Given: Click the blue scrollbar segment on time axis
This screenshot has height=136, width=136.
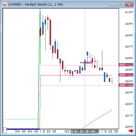Looking at the screenshot, I should pyautogui.click(x=23, y=129).
